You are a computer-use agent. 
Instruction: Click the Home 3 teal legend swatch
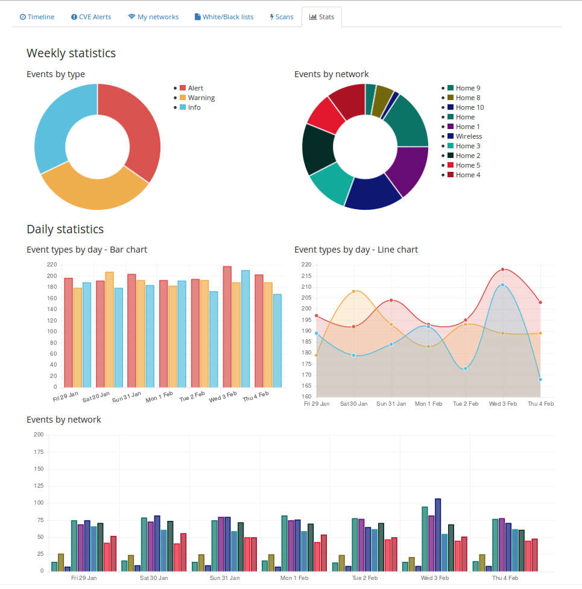click(451, 146)
